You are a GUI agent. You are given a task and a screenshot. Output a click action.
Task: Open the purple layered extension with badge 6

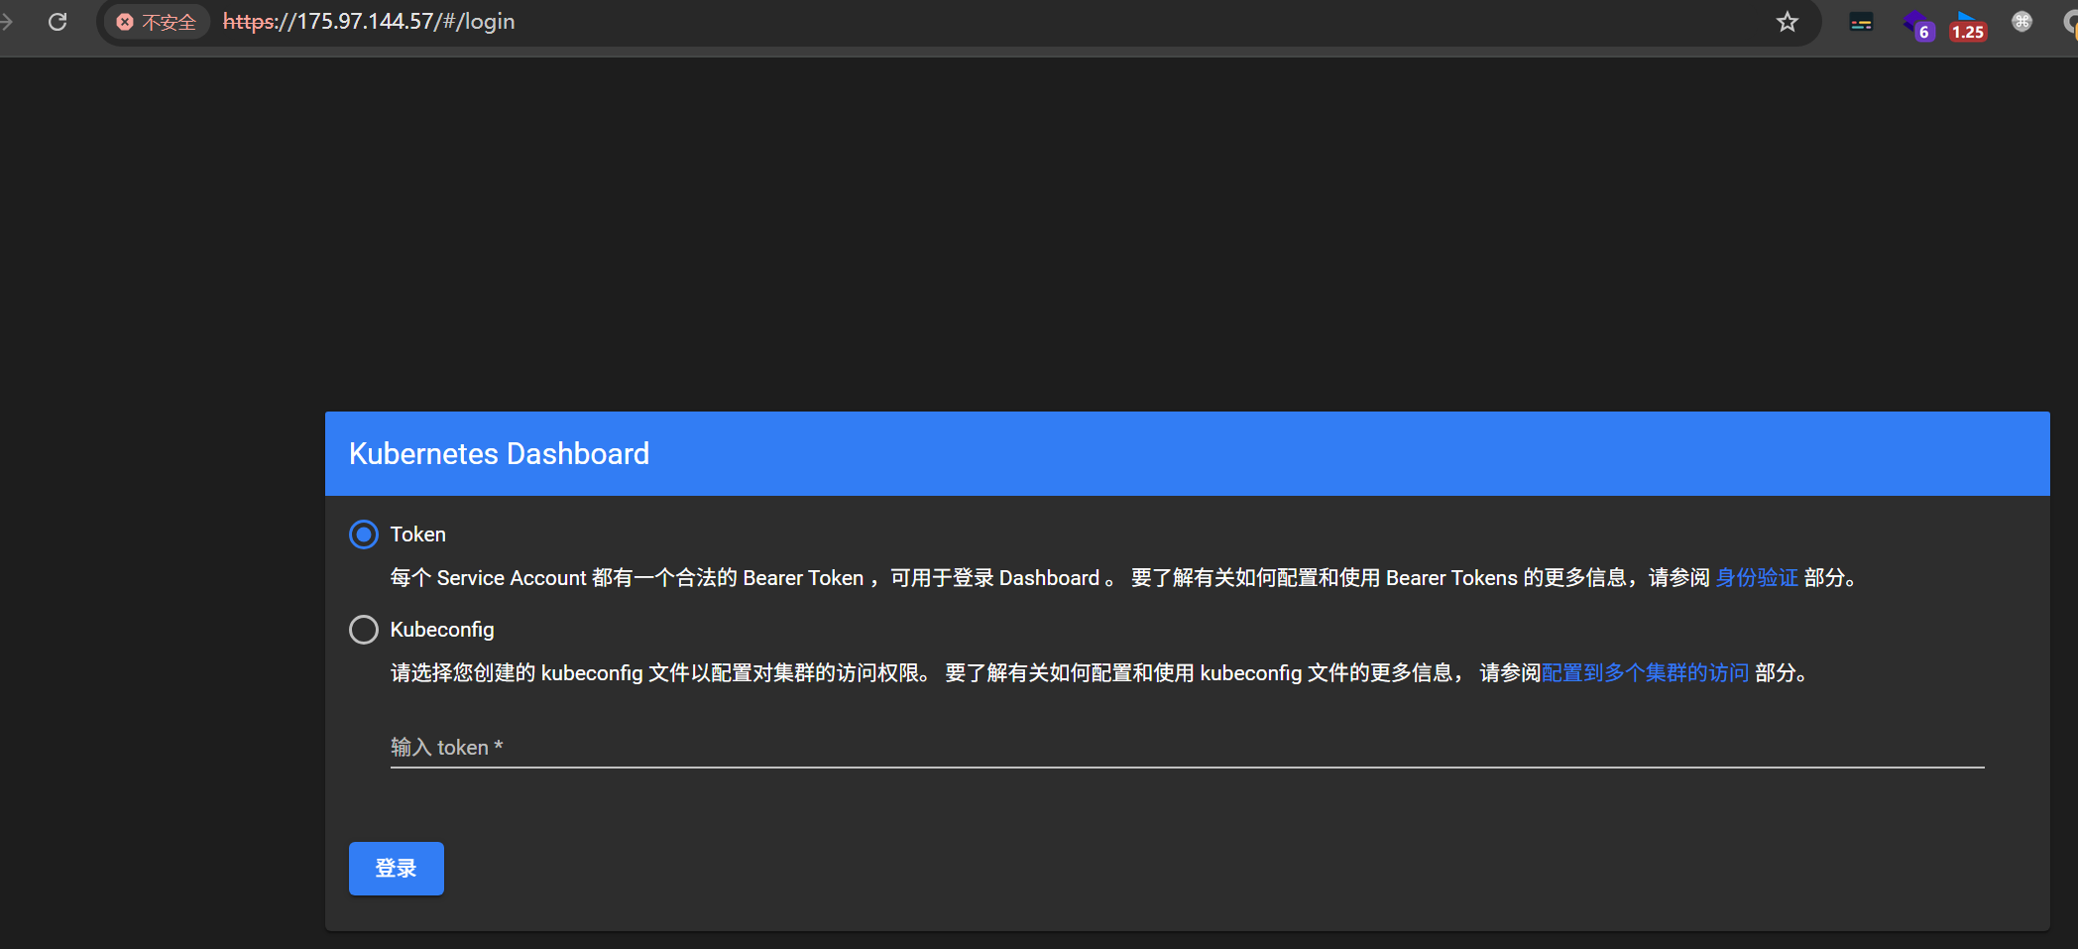pos(1917,24)
